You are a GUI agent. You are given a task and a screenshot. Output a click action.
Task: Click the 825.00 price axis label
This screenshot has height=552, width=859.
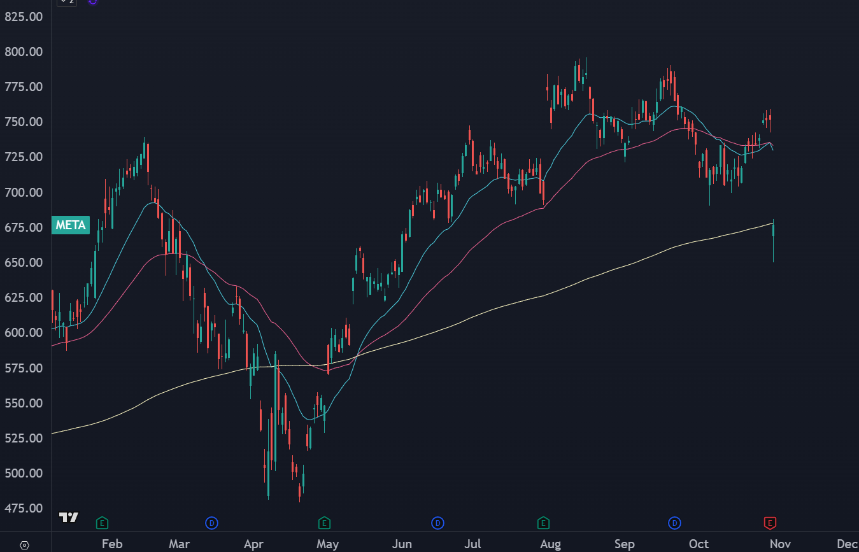coord(24,17)
